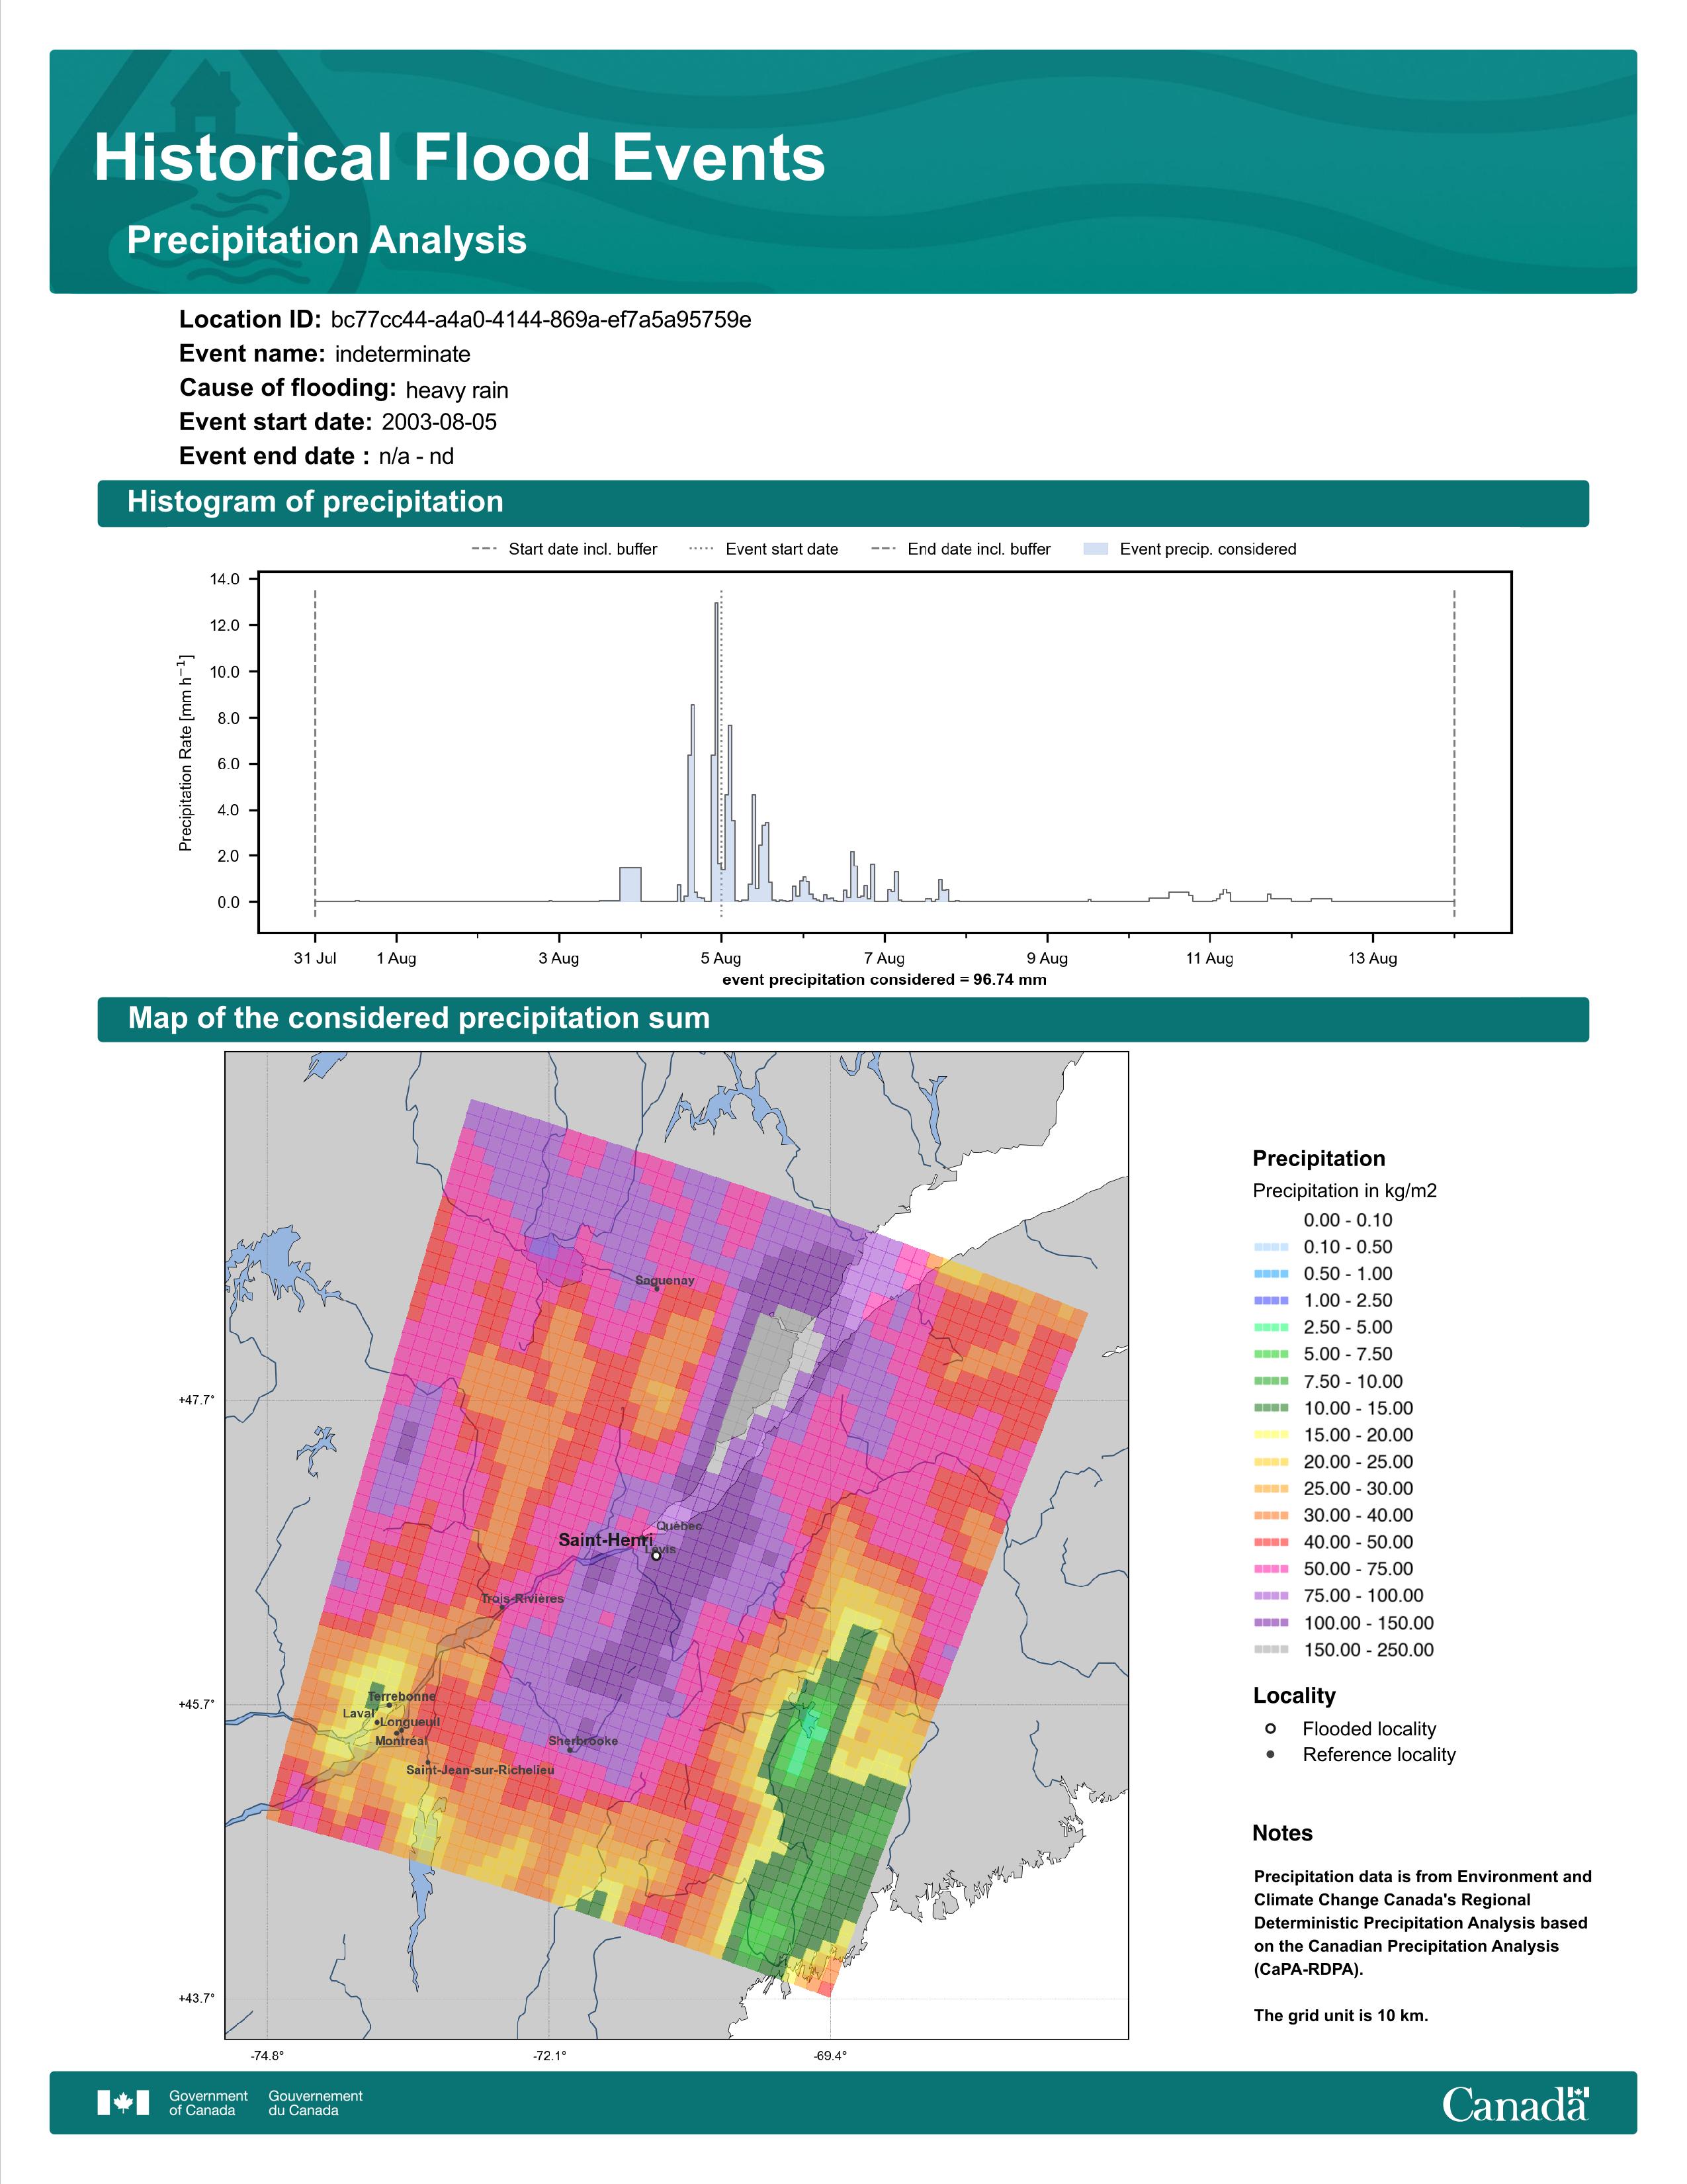Click the 0.50 - 1.00 precipitation color swatch

coord(1270,1274)
